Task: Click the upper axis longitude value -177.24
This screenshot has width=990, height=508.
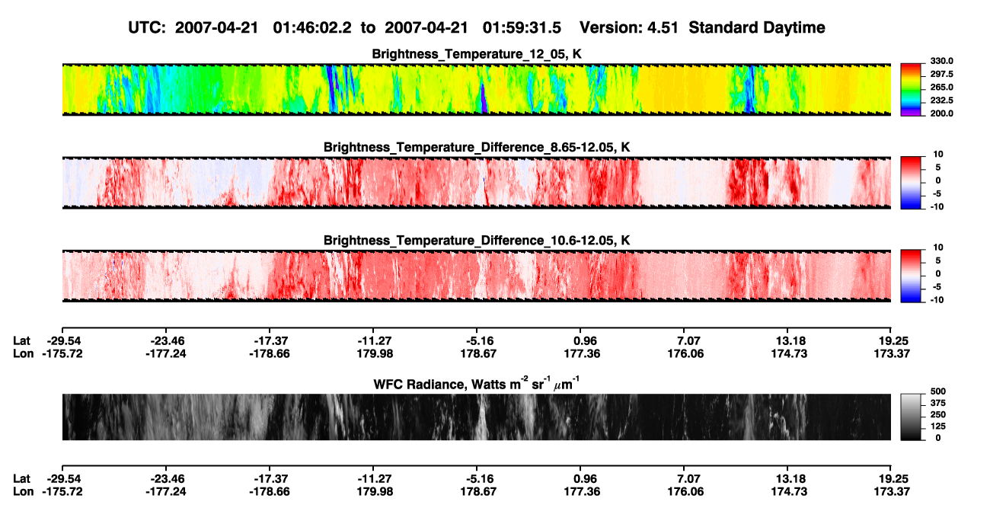Action: click(x=167, y=353)
